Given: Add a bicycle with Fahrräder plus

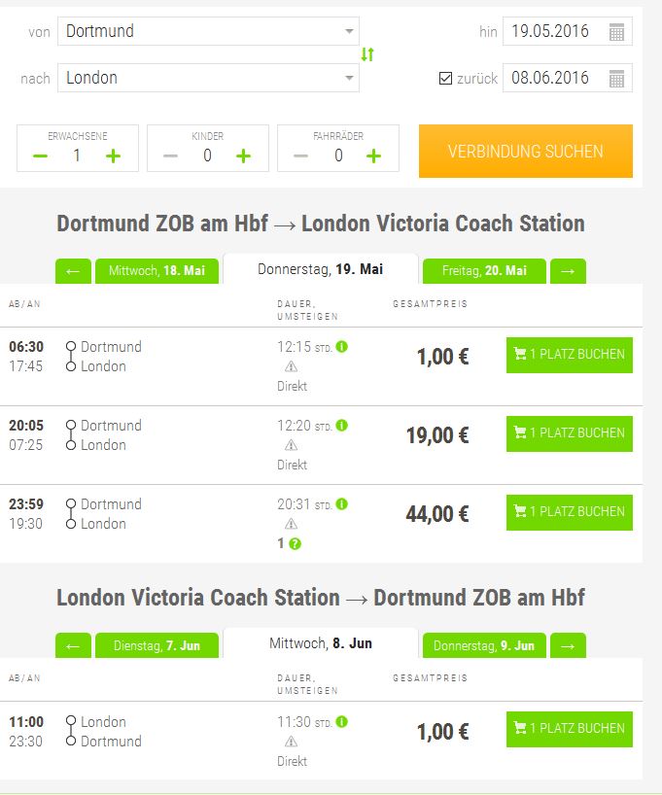Looking at the screenshot, I should click(x=373, y=156).
